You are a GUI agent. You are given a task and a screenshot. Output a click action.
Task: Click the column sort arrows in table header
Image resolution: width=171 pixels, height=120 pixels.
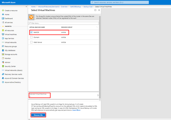(x=97, y=27)
